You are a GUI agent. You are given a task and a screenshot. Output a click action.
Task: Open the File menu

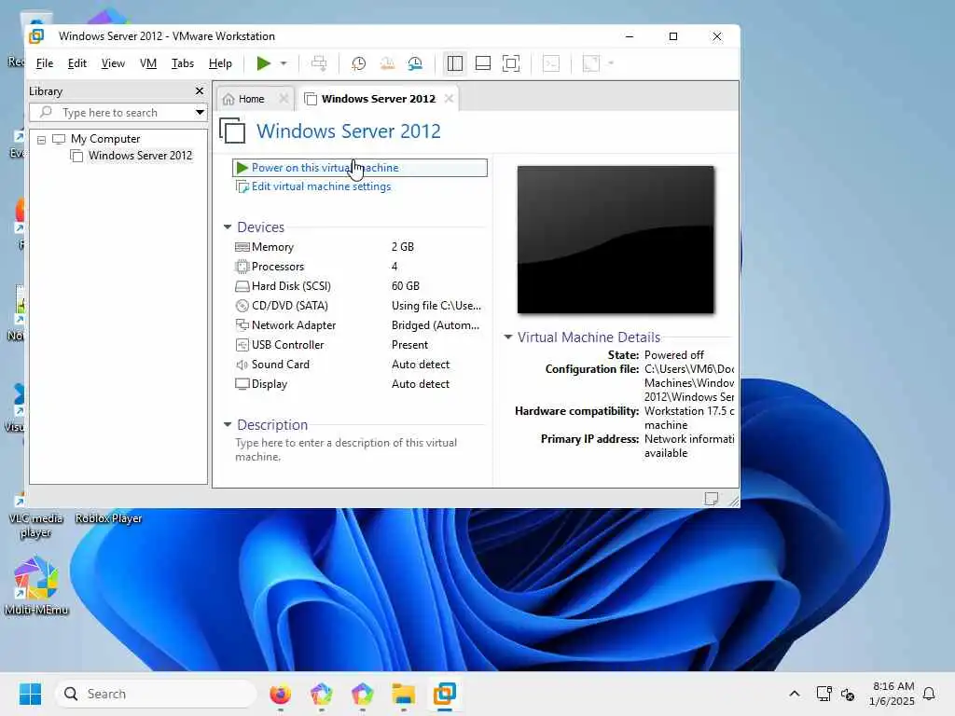tap(45, 63)
